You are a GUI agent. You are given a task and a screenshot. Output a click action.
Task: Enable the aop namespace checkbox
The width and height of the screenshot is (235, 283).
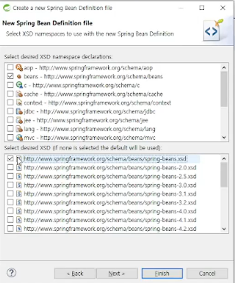[10, 67]
